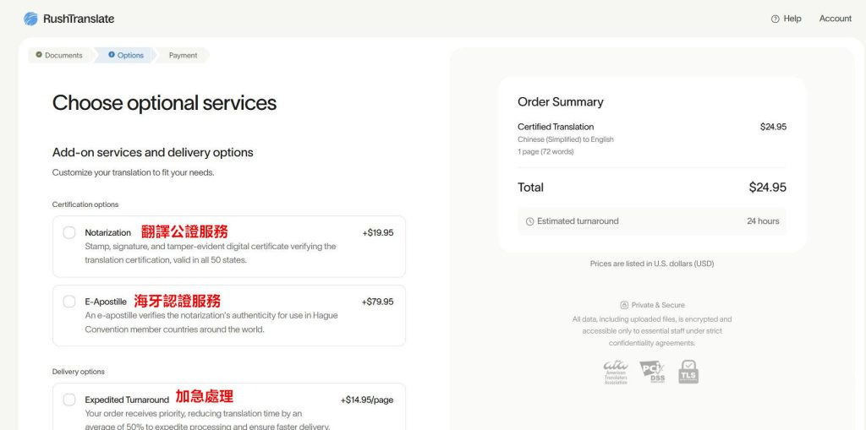Click the TLS security badge icon
Viewport: 866px width, 430px height.
(x=688, y=372)
